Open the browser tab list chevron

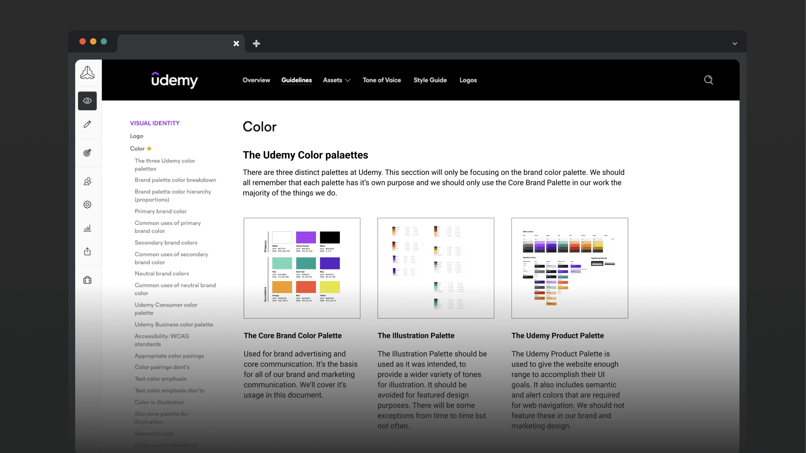tap(735, 43)
